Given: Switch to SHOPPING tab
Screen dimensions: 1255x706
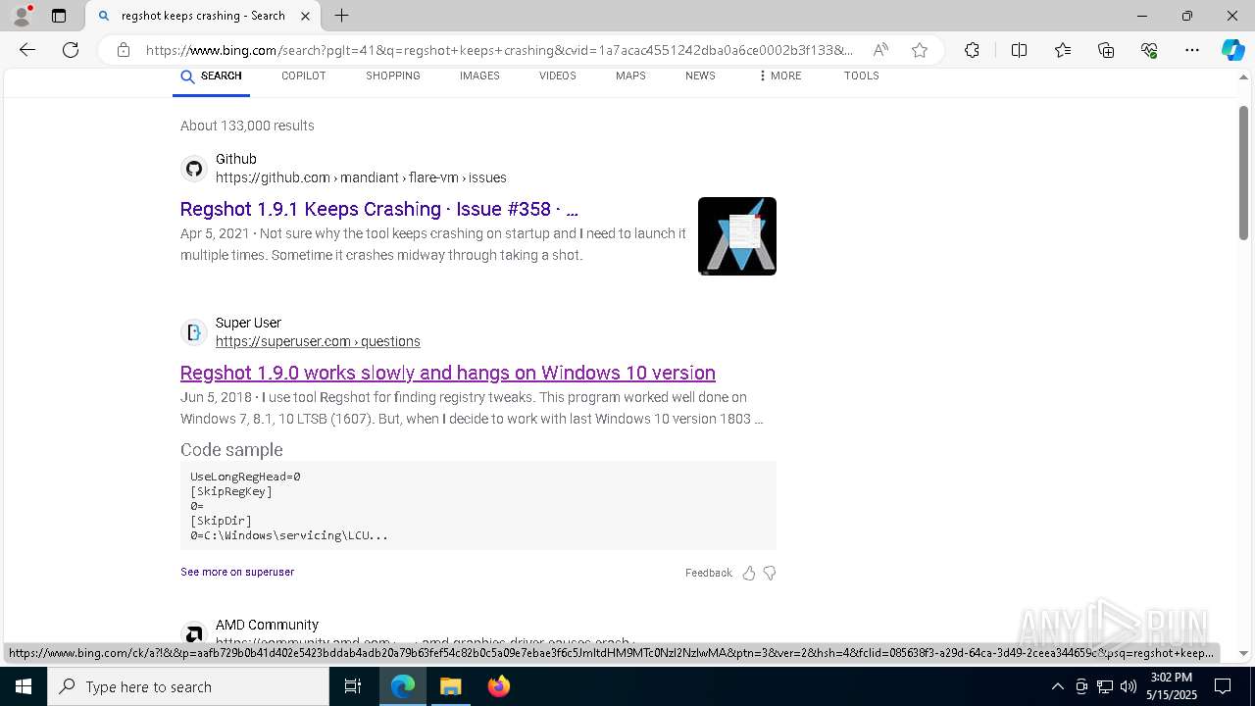Looking at the screenshot, I should click(393, 76).
